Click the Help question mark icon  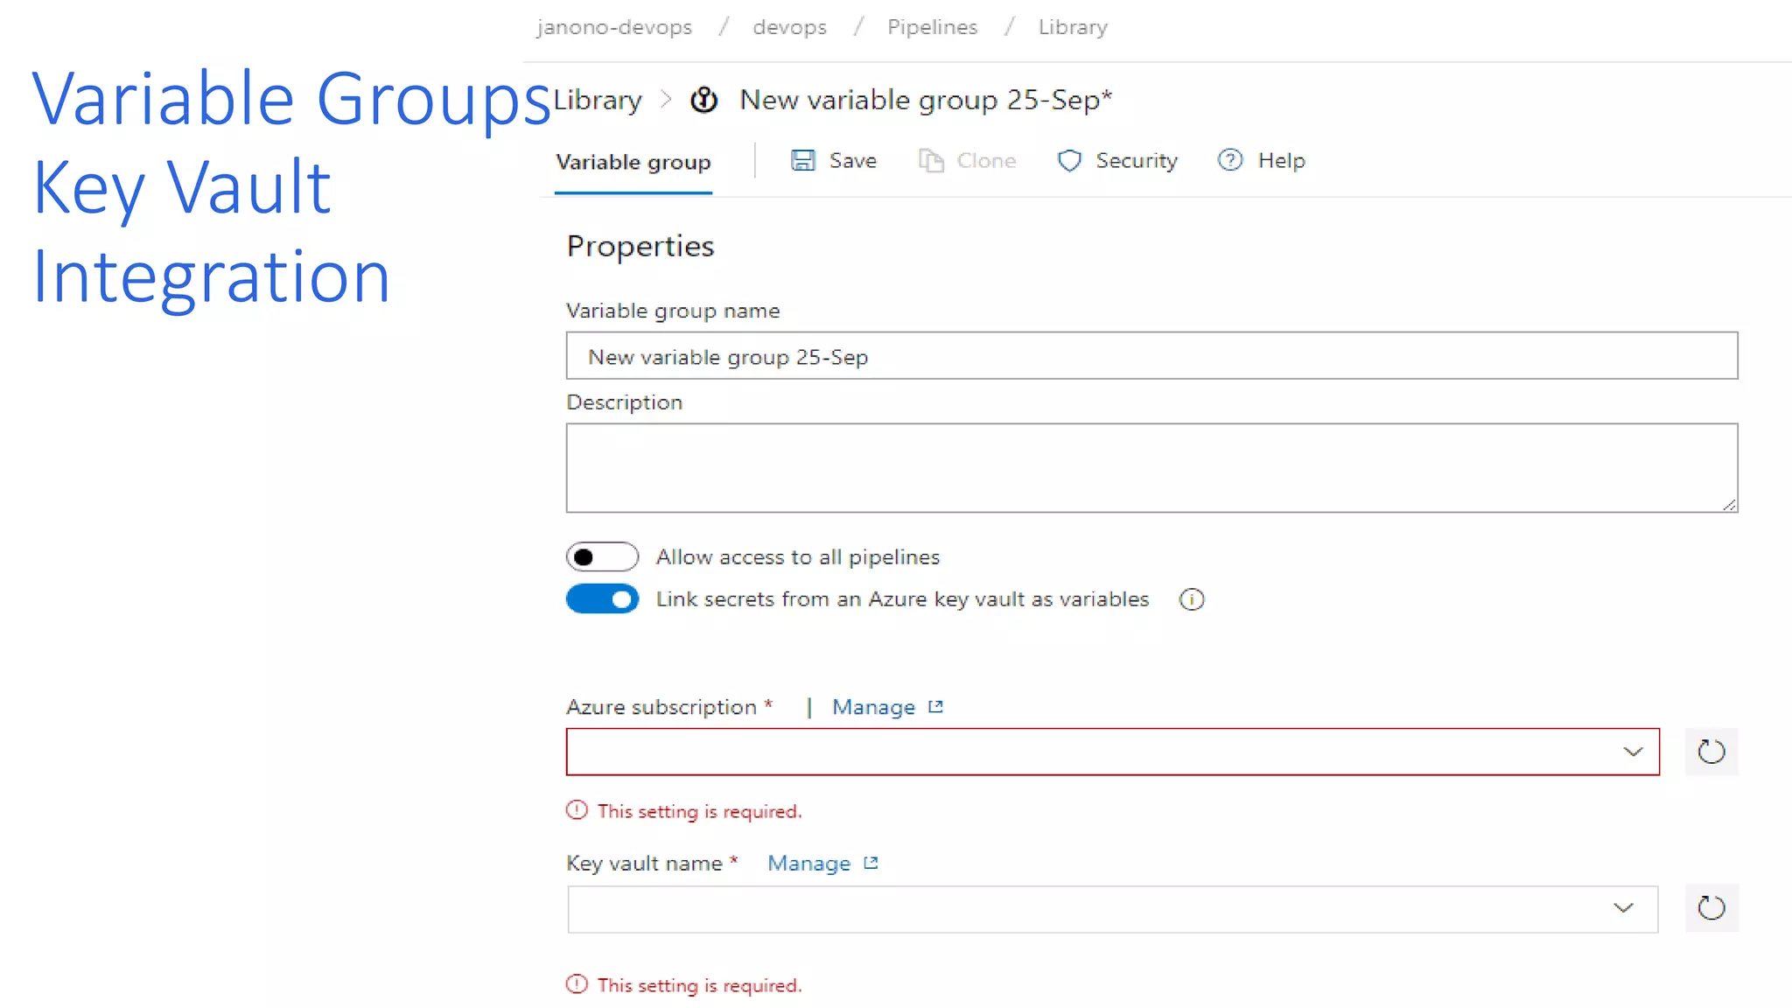[1229, 161]
